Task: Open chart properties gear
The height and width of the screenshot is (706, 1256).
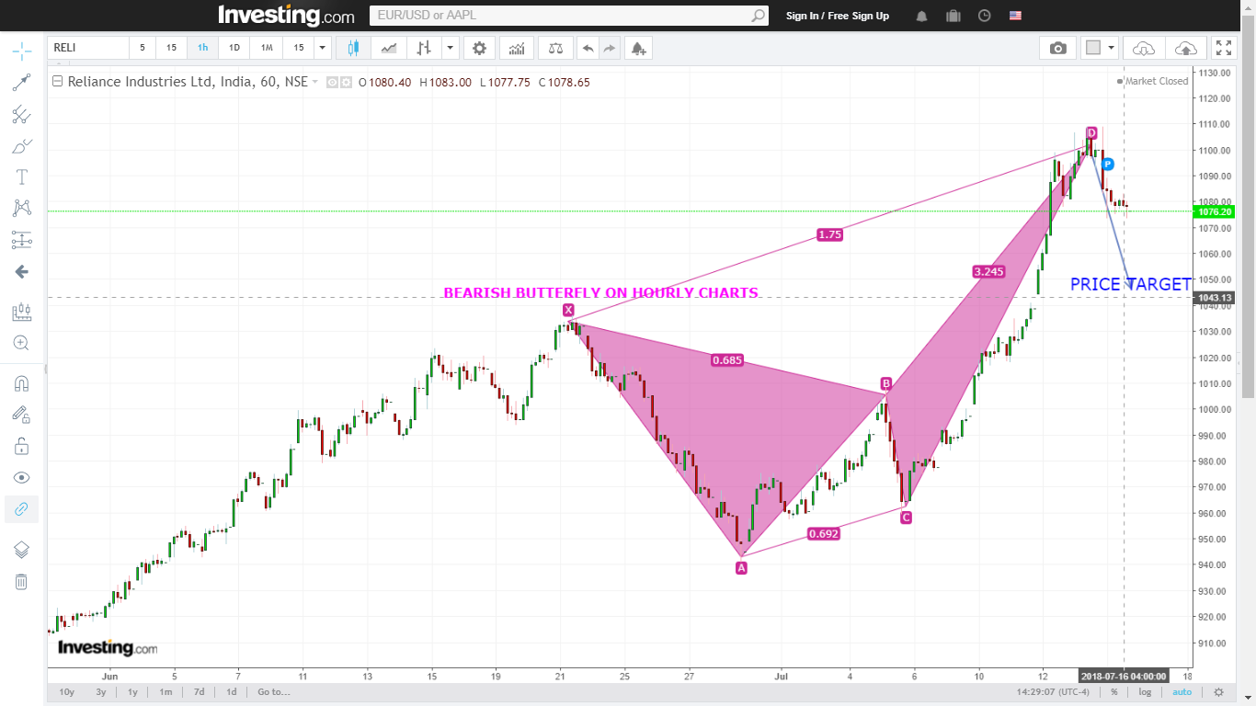Action: click(479, 48)
